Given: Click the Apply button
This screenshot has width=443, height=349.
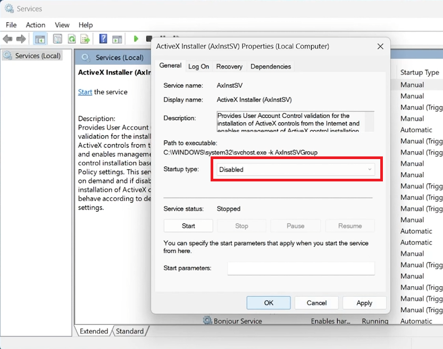Looking at the screenshot, I should click(364, 303).
